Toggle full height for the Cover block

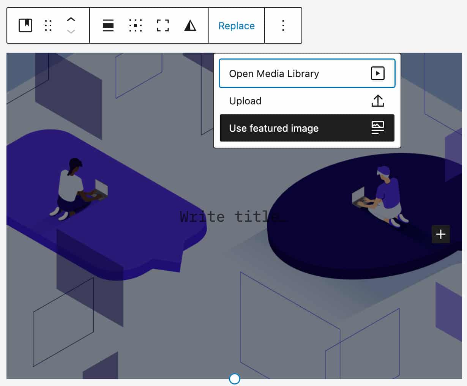pyautogui.click(x=163, y=25)
